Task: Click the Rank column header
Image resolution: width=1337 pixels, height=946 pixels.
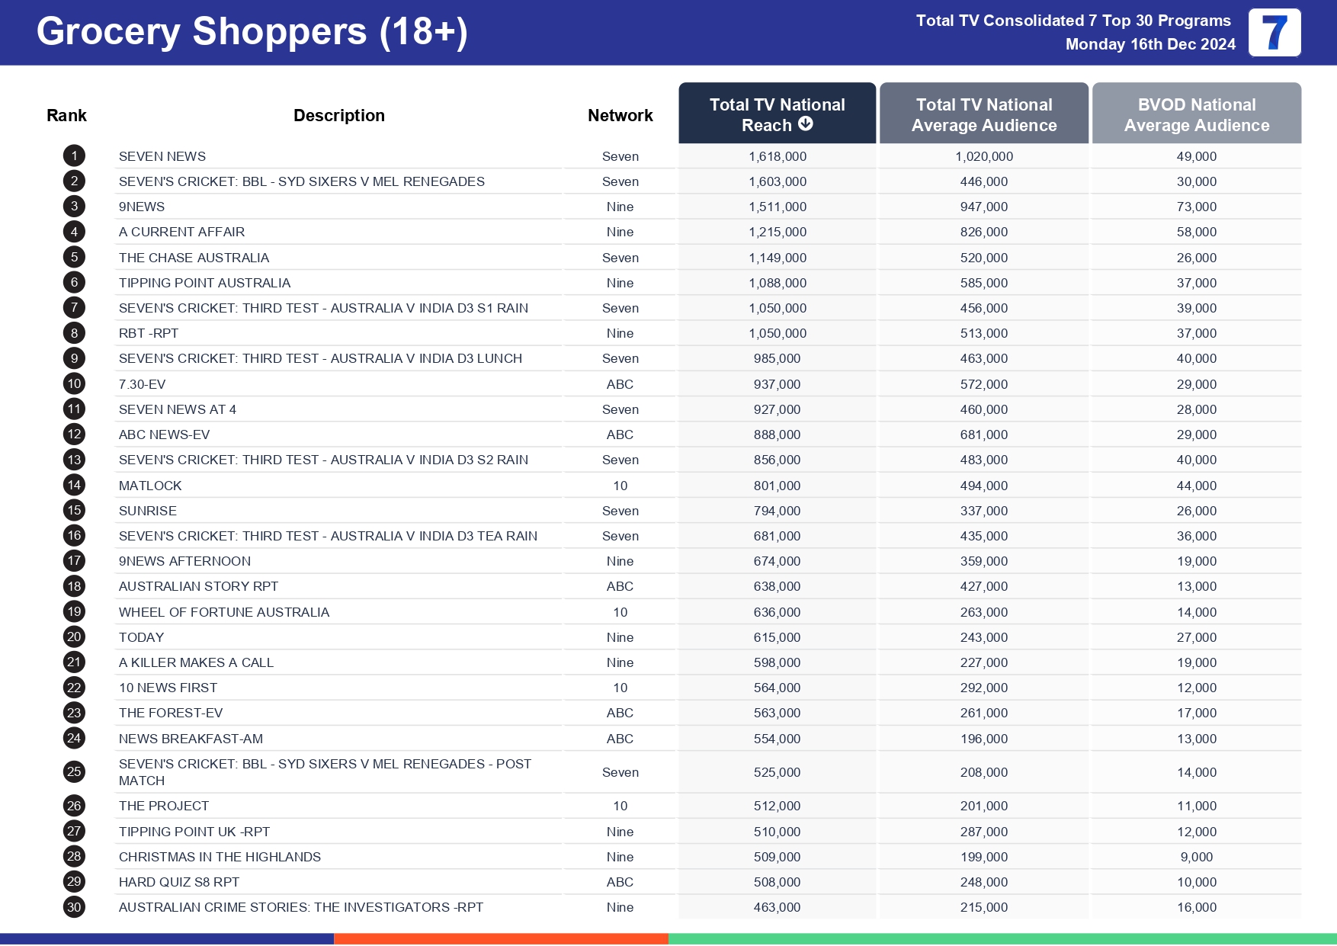Action: tap(66, 116)
